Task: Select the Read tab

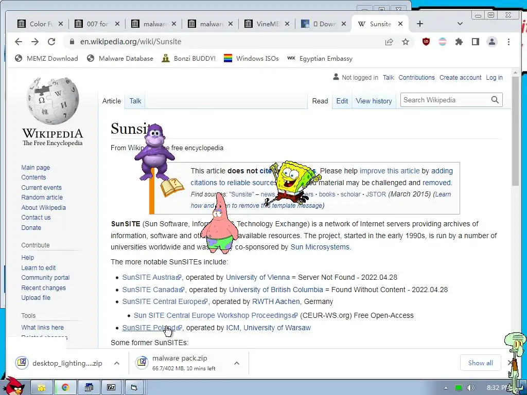Action: pos(320,101)
